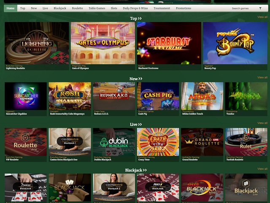
Task: Open the Top tab in the navigation bar
Action: click(x=22, y=8)
